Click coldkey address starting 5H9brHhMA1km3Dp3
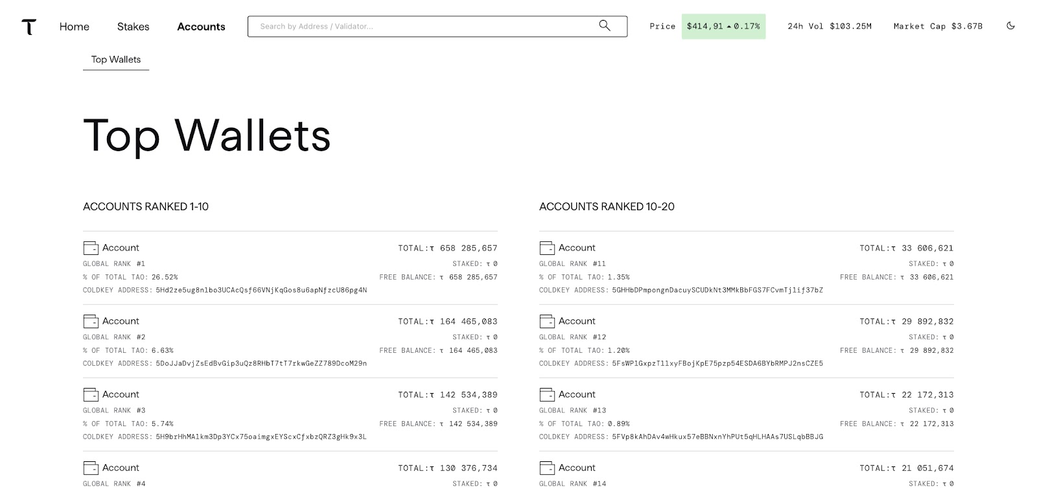This screenshot has width=1037, height=493. 261,437
